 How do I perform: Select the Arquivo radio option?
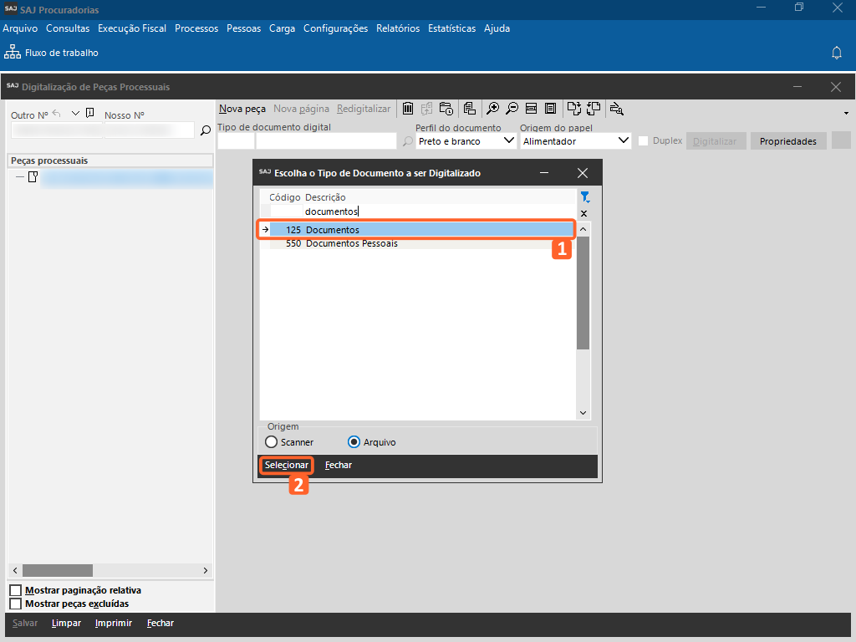[354, 442]
